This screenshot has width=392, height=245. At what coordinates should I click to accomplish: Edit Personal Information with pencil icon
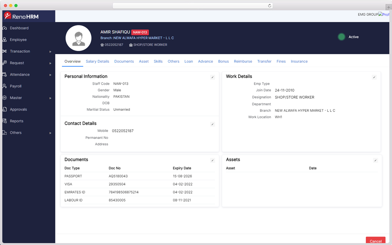(x=213, y=77)
